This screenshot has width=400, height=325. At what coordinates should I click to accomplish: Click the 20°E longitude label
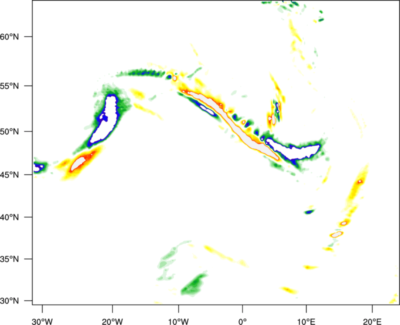point(372,321)
